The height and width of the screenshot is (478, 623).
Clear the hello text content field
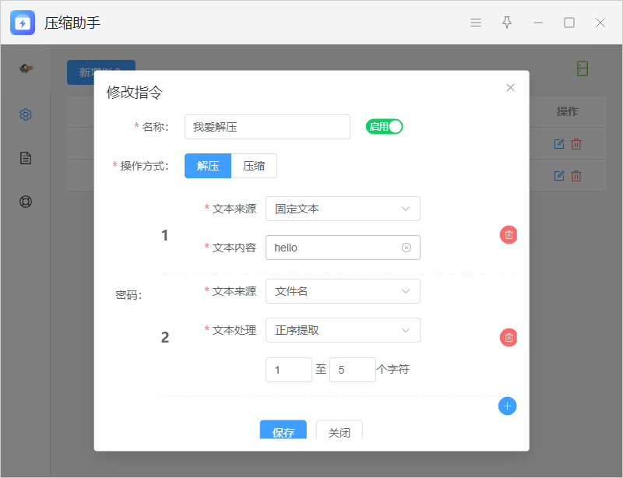pyautogui.click(x=406, y=248)
